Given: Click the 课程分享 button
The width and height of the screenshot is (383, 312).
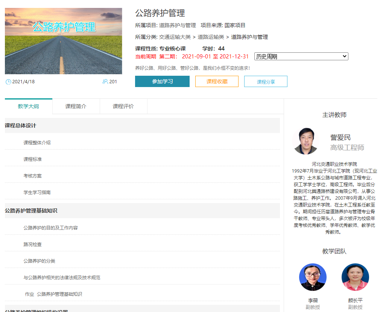Looking at the screenshot, I should (x=266, y=81).
